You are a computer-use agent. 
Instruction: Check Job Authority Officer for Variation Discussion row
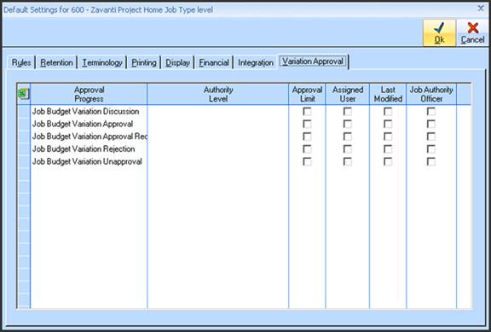click(x=431, y=111)
